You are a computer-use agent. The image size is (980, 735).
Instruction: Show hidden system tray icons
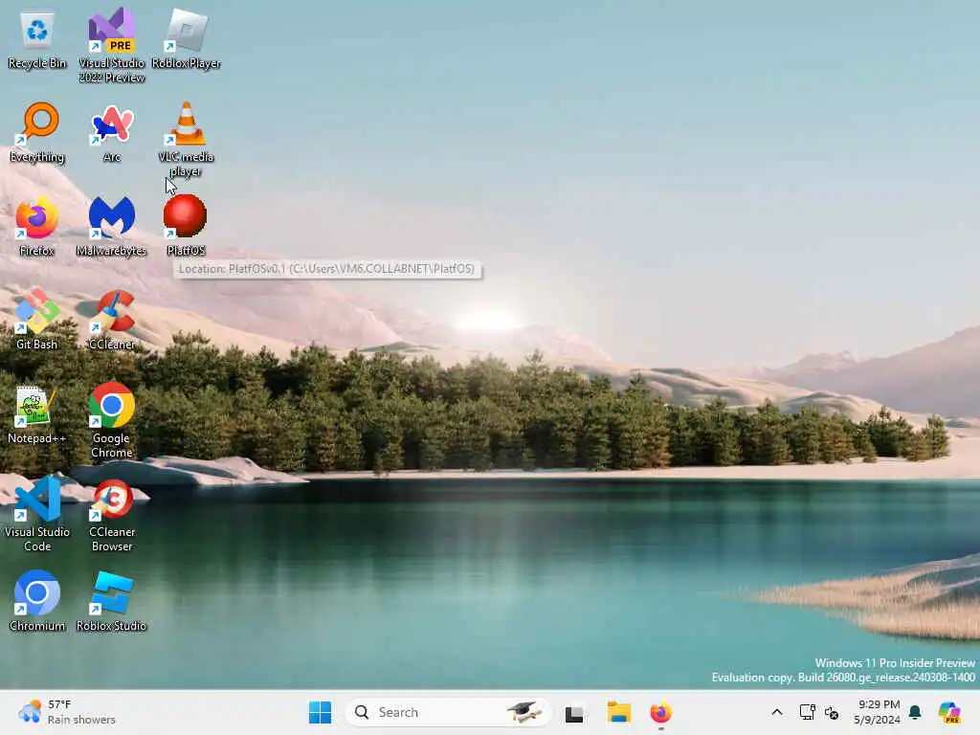point(777,712)
